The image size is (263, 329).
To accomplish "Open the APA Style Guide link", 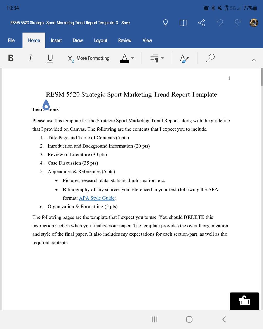I will point(97,198).
